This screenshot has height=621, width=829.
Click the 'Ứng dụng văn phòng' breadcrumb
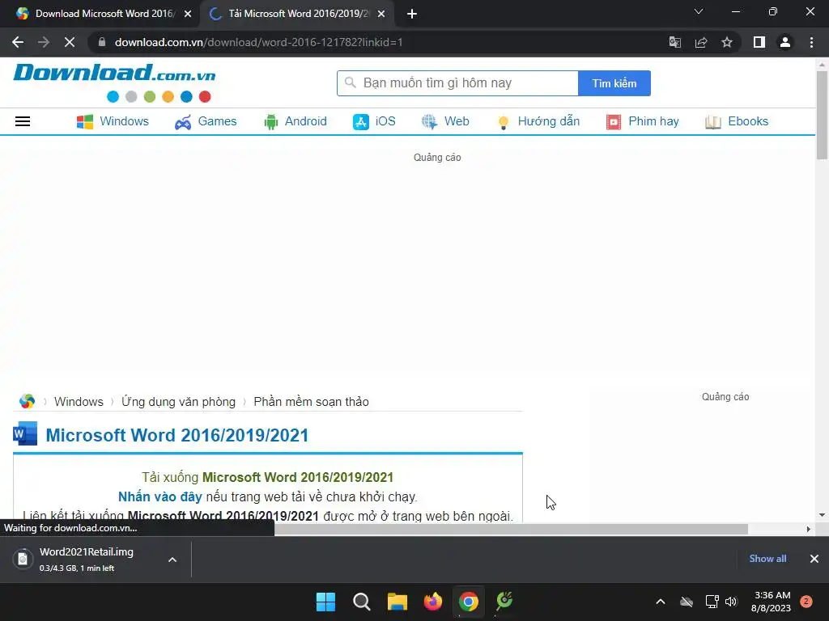pyautogui.click(x=179, y=401)
